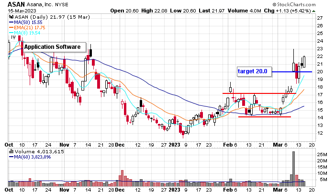Click the 27 price axis label

tap(320, 18)
